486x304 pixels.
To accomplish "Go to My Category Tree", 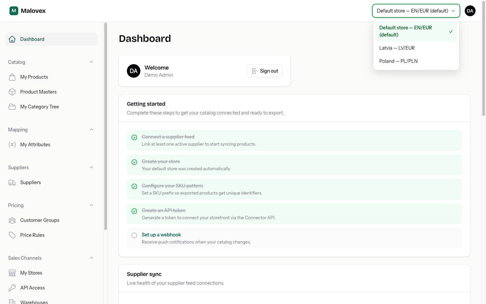I will [x=51, y=107].
